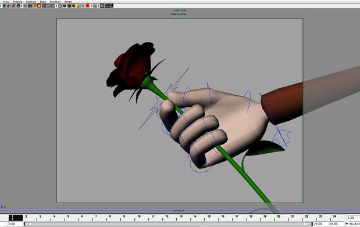The image size is (360, 227).
Task: Toggle the shadows icon beside the light bulb
Action: 83,6
